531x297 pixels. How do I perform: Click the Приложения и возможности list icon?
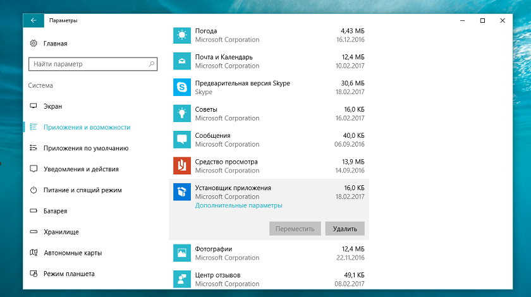click(x=34, y=127)
